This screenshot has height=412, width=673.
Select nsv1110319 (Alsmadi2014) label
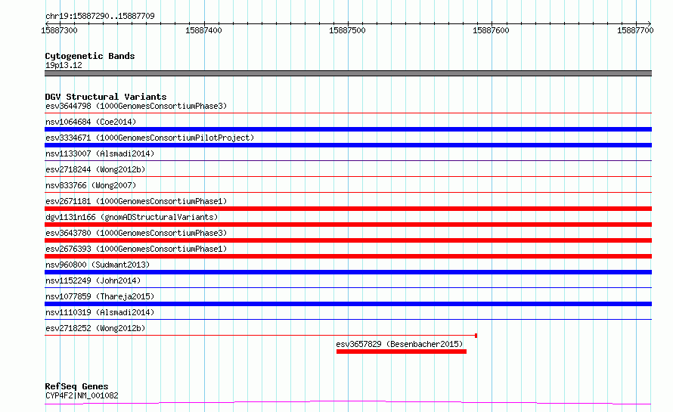pyautogui.click(x=100, y=312)
